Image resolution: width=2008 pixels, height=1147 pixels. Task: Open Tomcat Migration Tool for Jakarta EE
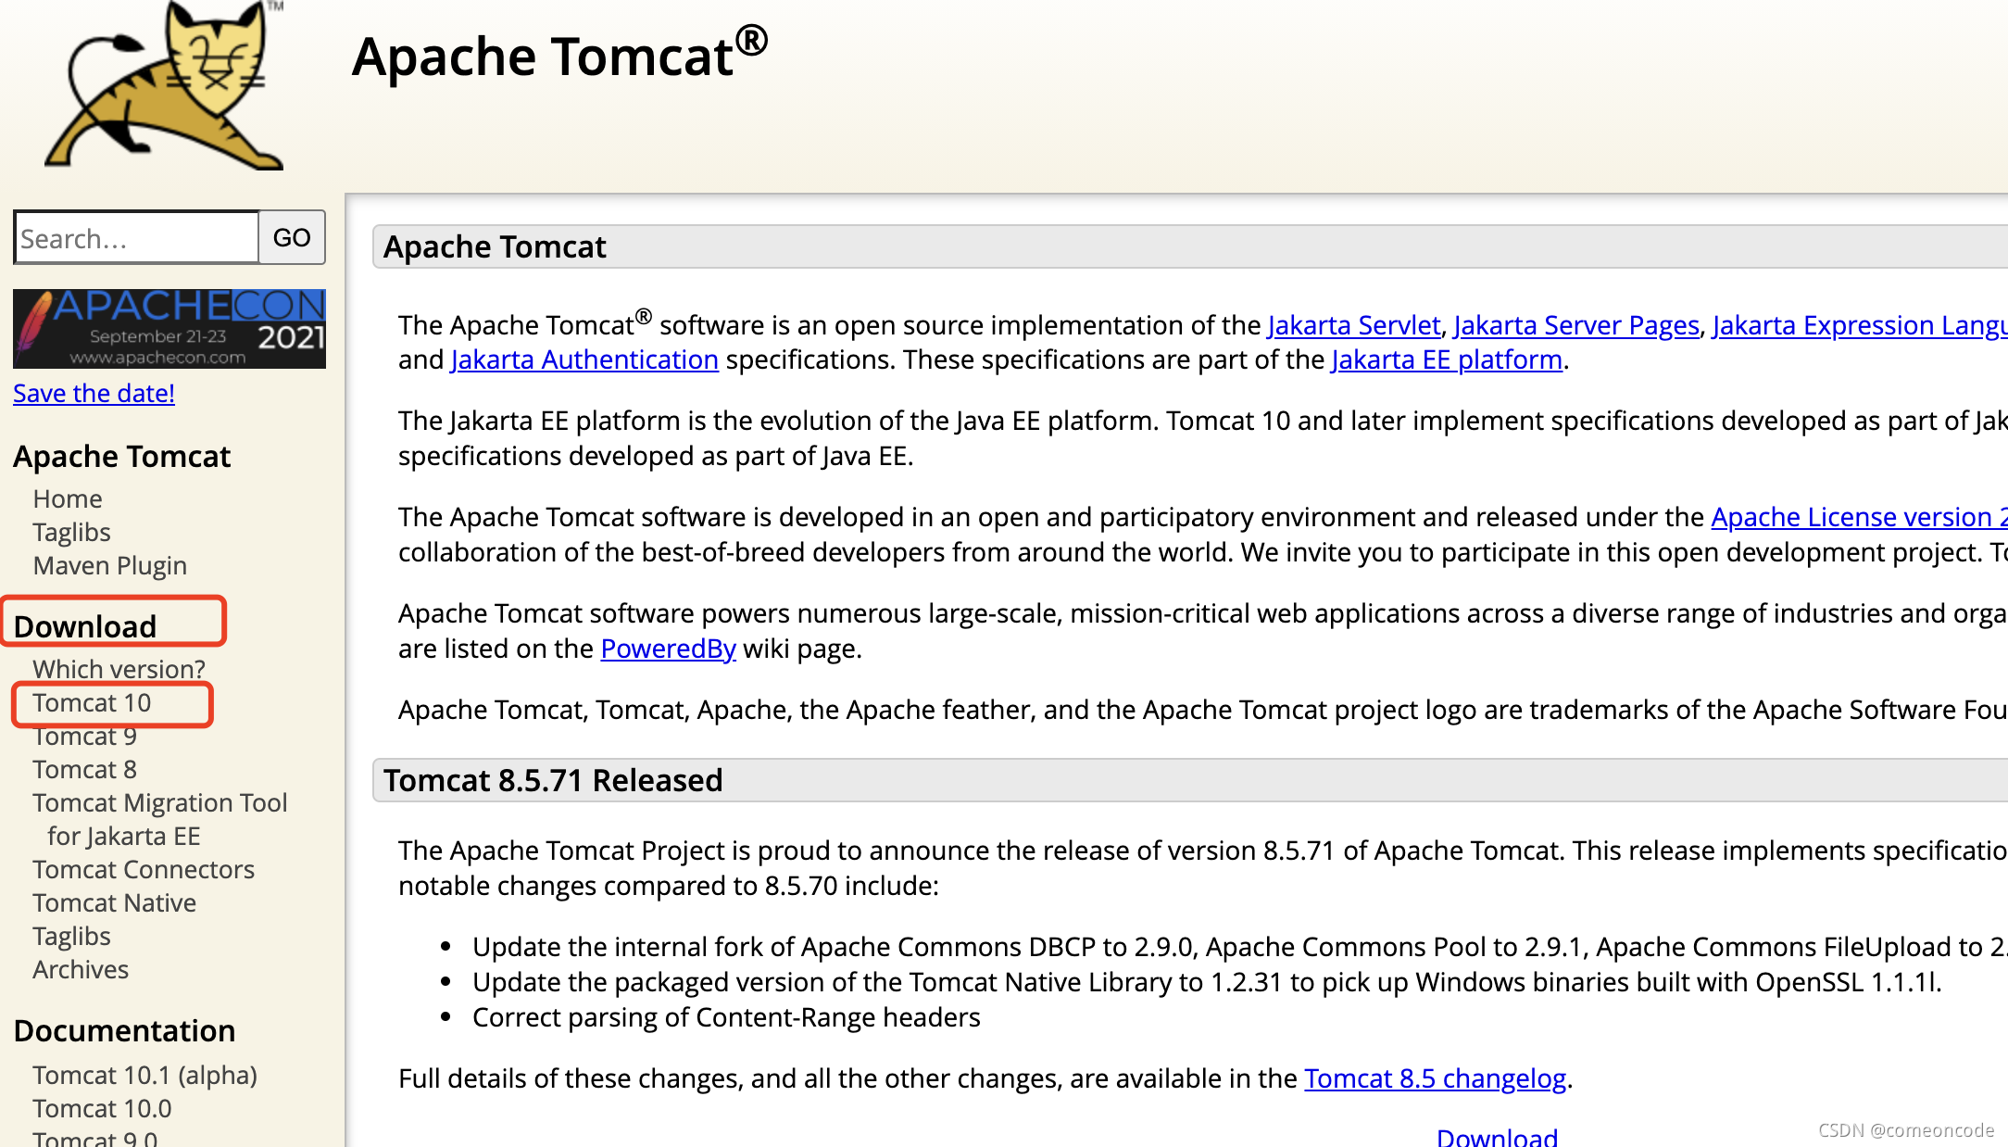(x=160, y=819)
